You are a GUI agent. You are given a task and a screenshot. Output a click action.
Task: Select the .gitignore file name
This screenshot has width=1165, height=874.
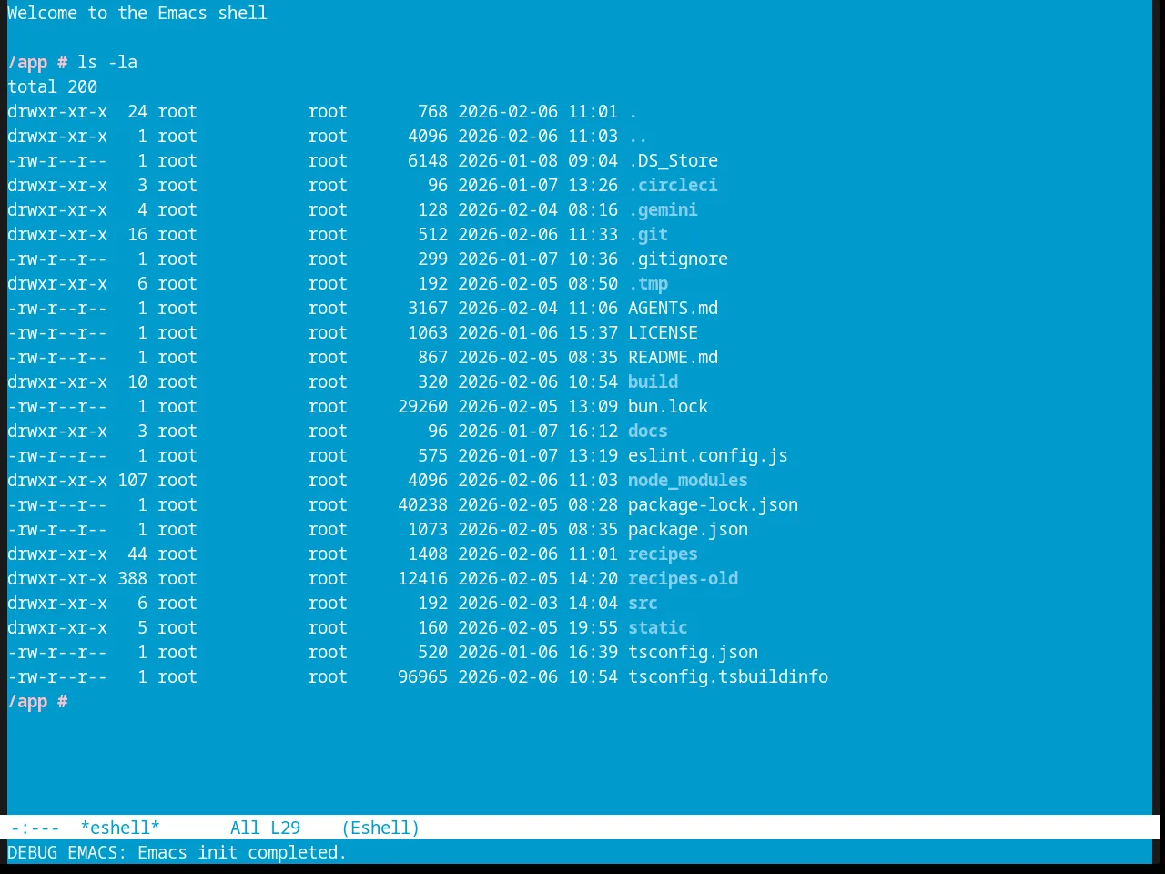(x=678, y=259)
